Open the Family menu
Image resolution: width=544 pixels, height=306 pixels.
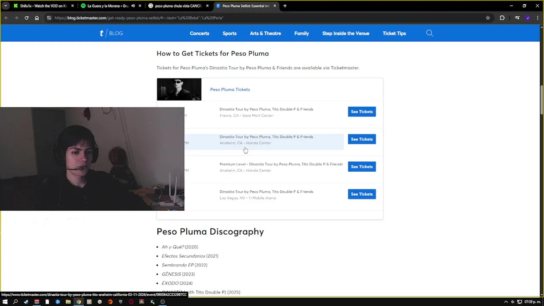tap(301, 33)
